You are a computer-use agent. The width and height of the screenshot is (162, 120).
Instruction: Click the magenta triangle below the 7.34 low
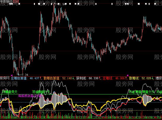[x=11, y=75]
